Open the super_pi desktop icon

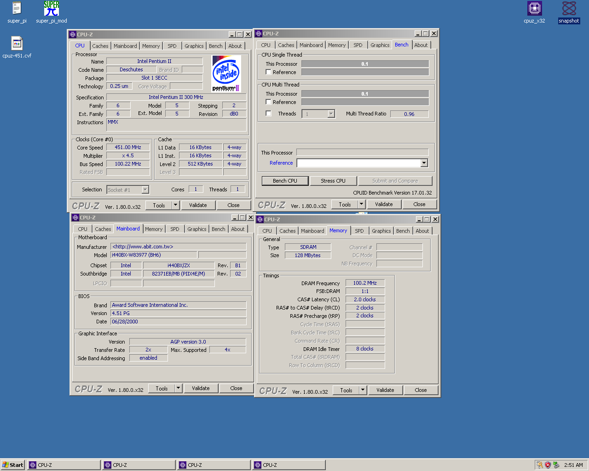[17, 12]
